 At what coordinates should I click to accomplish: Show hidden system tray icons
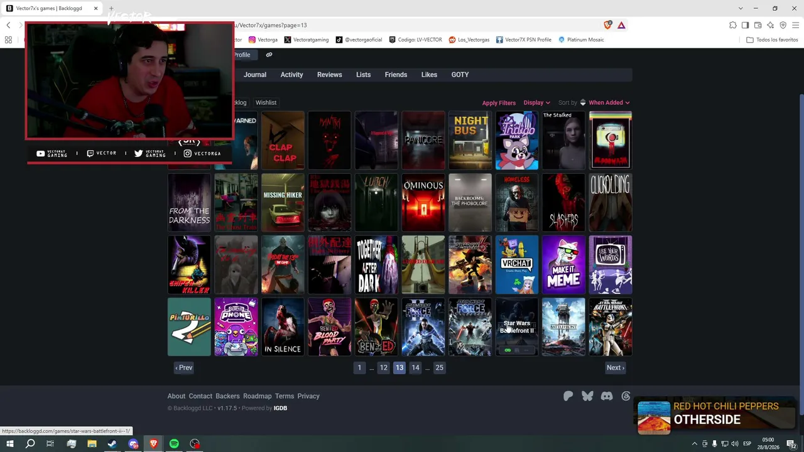pyautogui.click(x=695, y=444)
